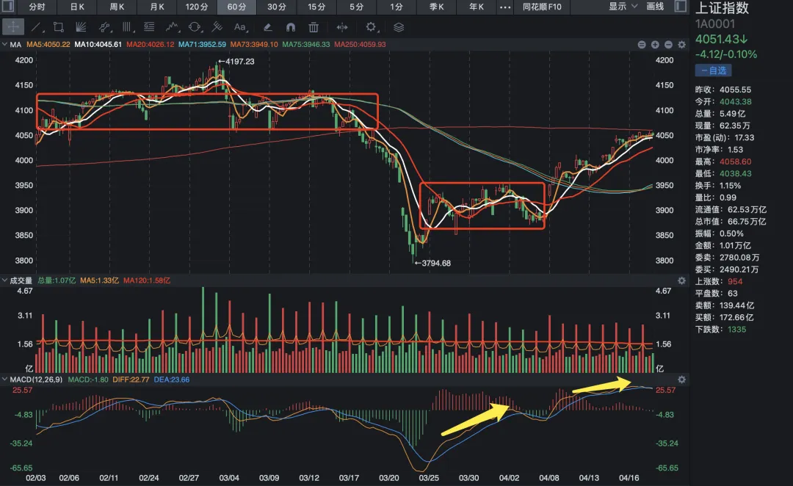Click the volume MA5:1.33亿 label
The height and width of the screenshot is (486, 793).
point(99,280)
